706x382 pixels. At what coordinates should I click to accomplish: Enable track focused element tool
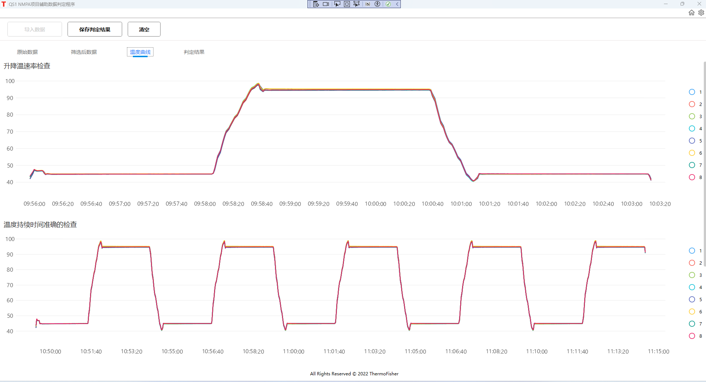click(x=357, y=4)
